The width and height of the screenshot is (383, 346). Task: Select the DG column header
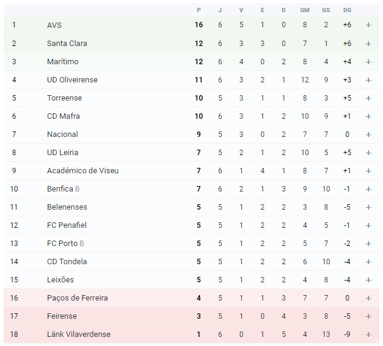347,10
